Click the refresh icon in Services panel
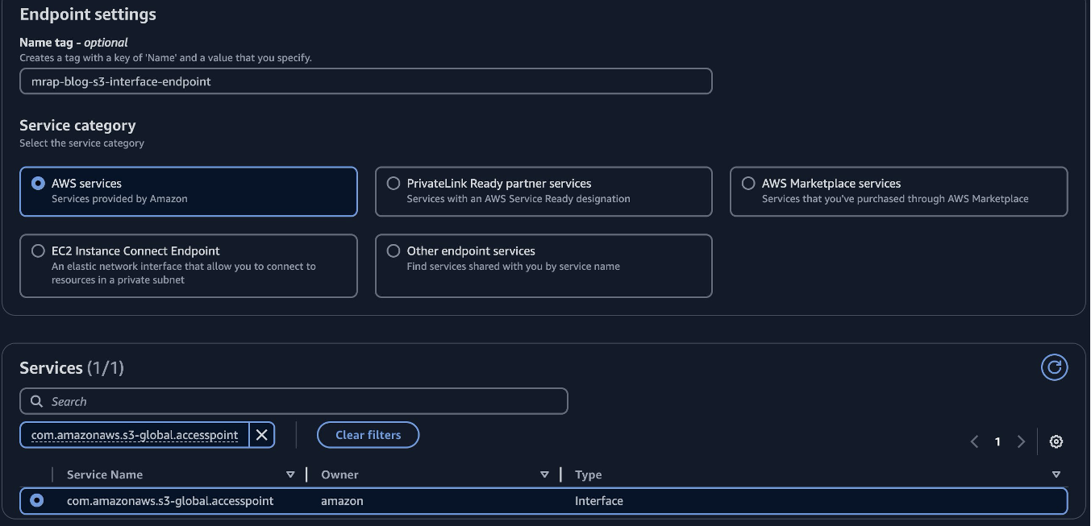1091x526 pixels. (x=1054, y=367)
